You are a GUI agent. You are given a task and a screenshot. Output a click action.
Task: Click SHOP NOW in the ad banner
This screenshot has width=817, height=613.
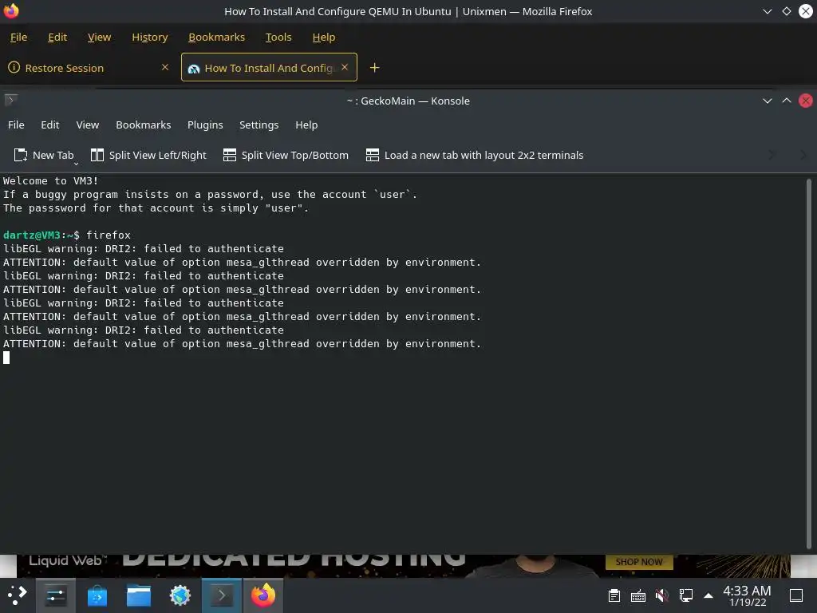639,562
